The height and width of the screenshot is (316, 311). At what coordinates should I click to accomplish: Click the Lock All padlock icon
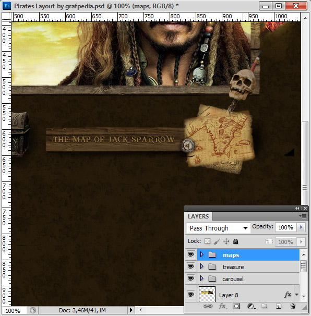pos(235,241)
